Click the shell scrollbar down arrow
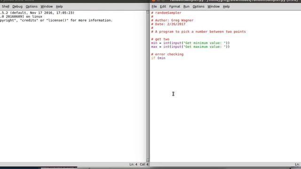The image size is (301, 169). [x=148, y=161]
